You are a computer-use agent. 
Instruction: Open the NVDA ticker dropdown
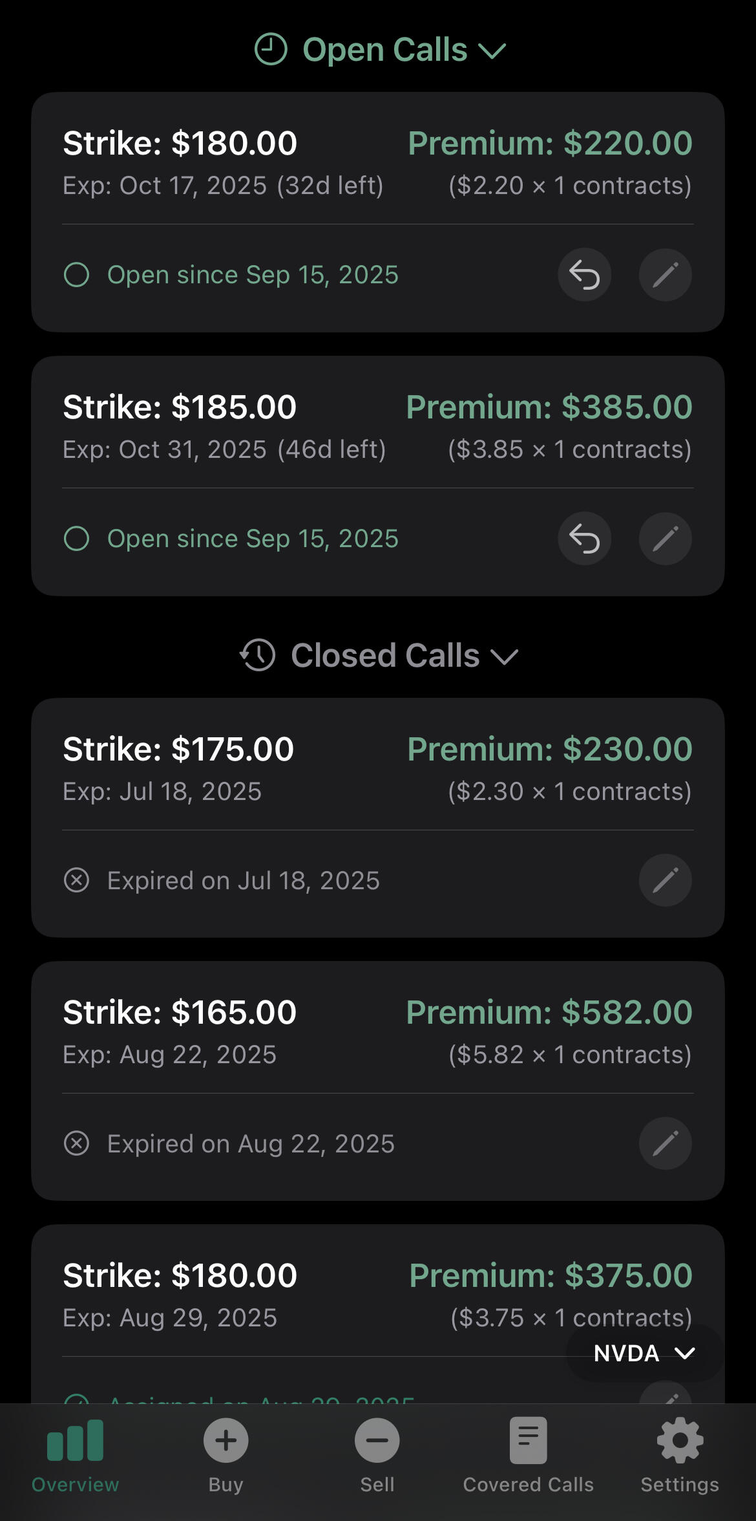(644, 1353)
